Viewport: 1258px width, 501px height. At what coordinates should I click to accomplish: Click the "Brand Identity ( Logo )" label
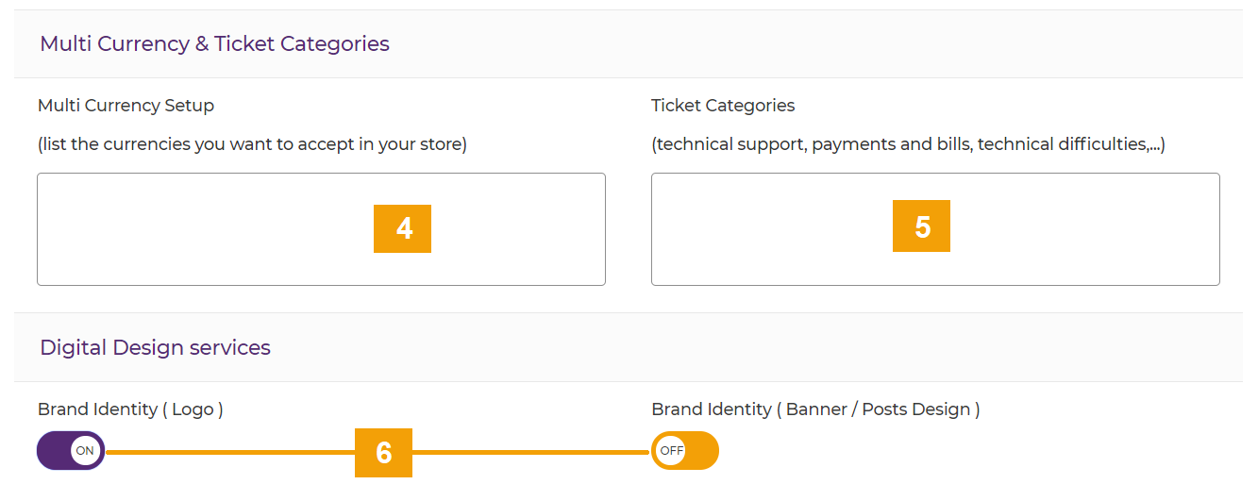click(130, 409)
